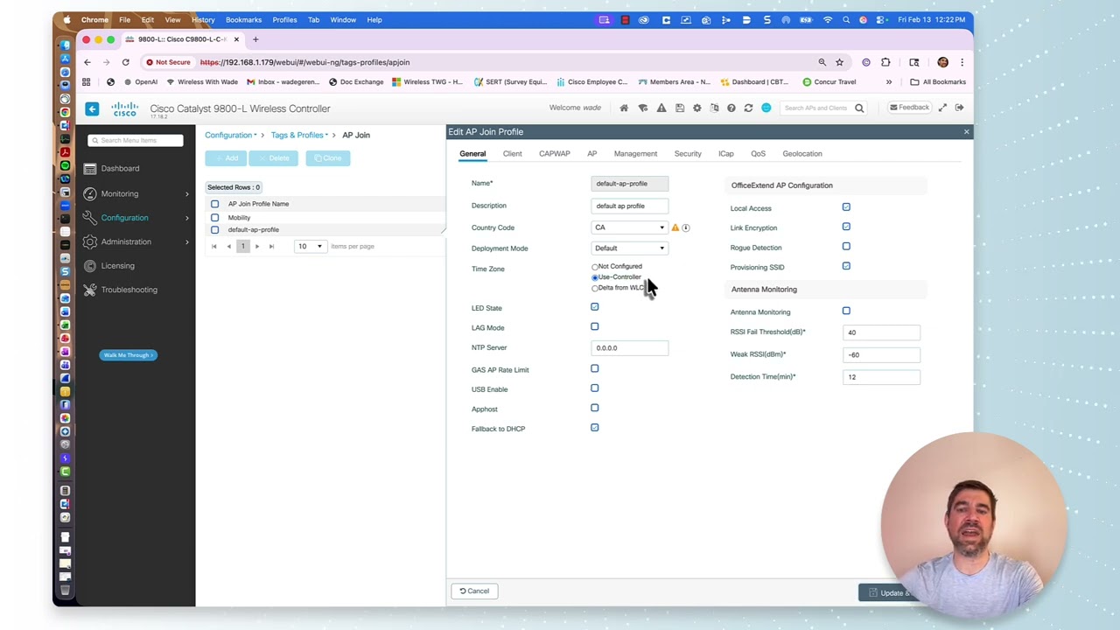Viewport: 1120px width, 630px height.
Task: Go back in Chrome browser history
Action: (87, 62)
